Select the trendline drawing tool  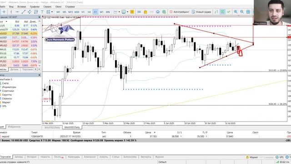click(x=23, y=12)
